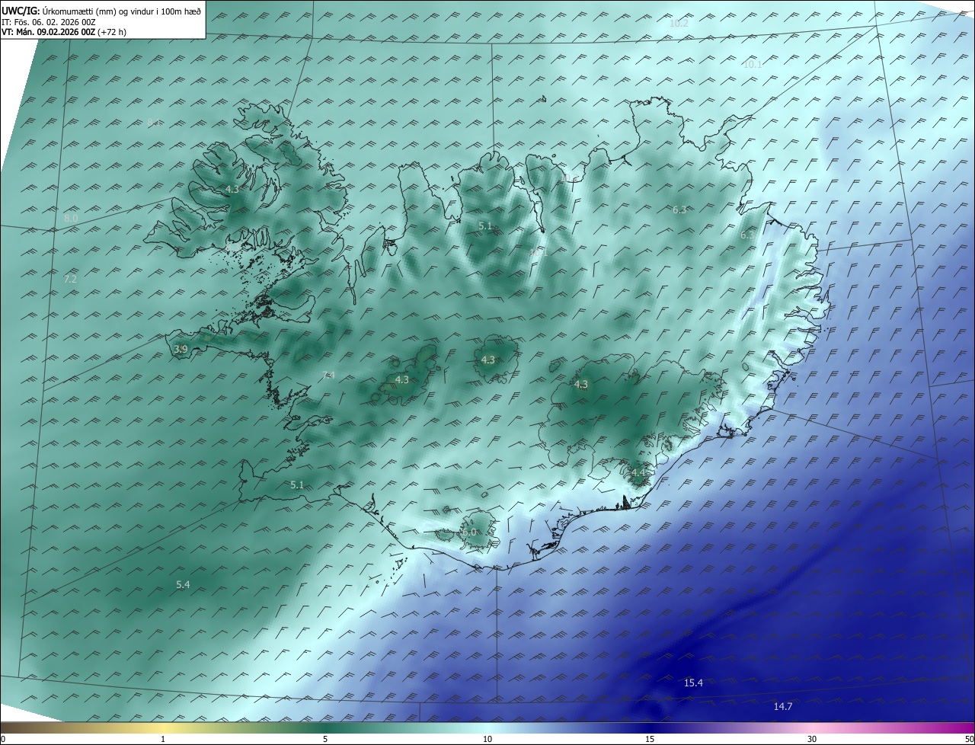Select the 6.0 value label on the small glacier

(x=469, y=532)
